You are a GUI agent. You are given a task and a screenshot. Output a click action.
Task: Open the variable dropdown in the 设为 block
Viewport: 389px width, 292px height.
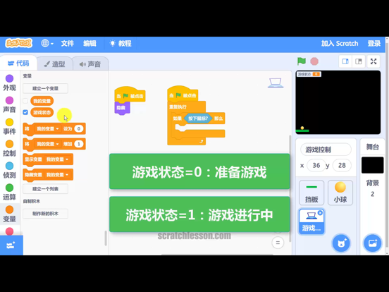pyautogui.click(x=47, y=128)
